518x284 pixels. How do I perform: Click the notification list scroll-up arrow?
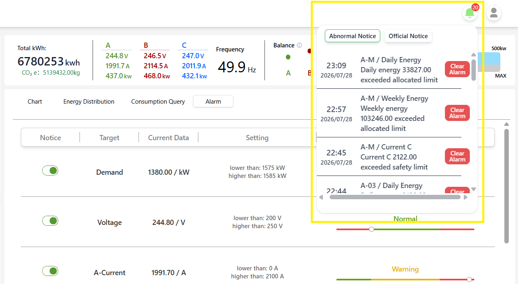point(473,55)
